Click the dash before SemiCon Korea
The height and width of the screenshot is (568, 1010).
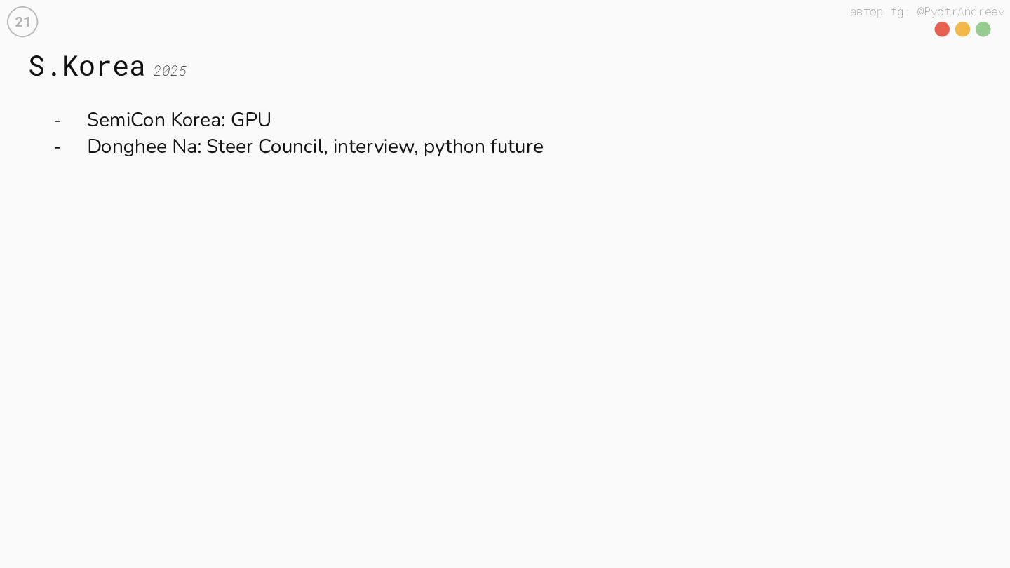58,121
